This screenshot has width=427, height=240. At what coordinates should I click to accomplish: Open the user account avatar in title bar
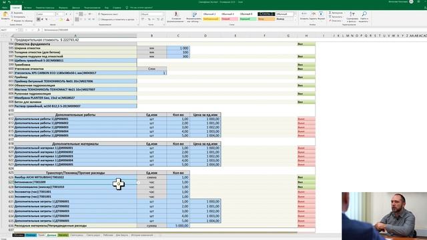click(x=411, y=2)
